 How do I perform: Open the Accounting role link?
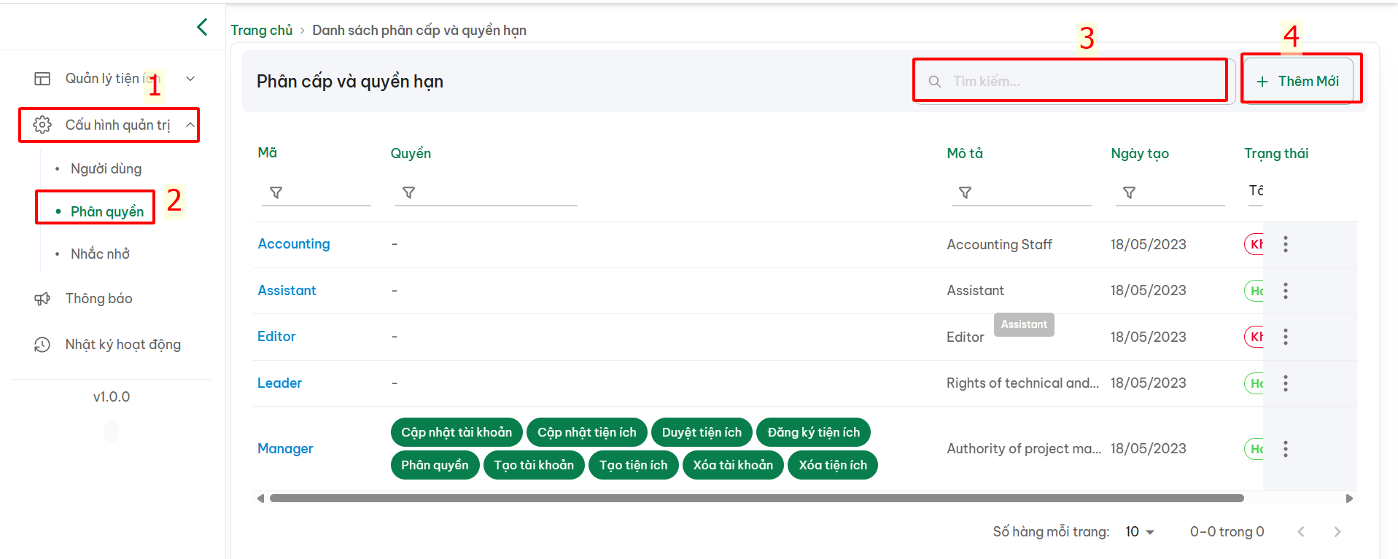click(x=294, y=244)
